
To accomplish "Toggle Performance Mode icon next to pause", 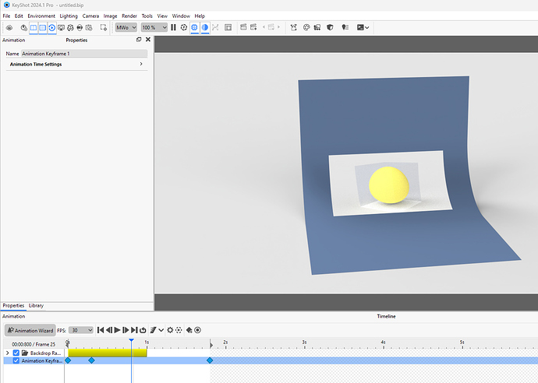I will pos(184,27).
